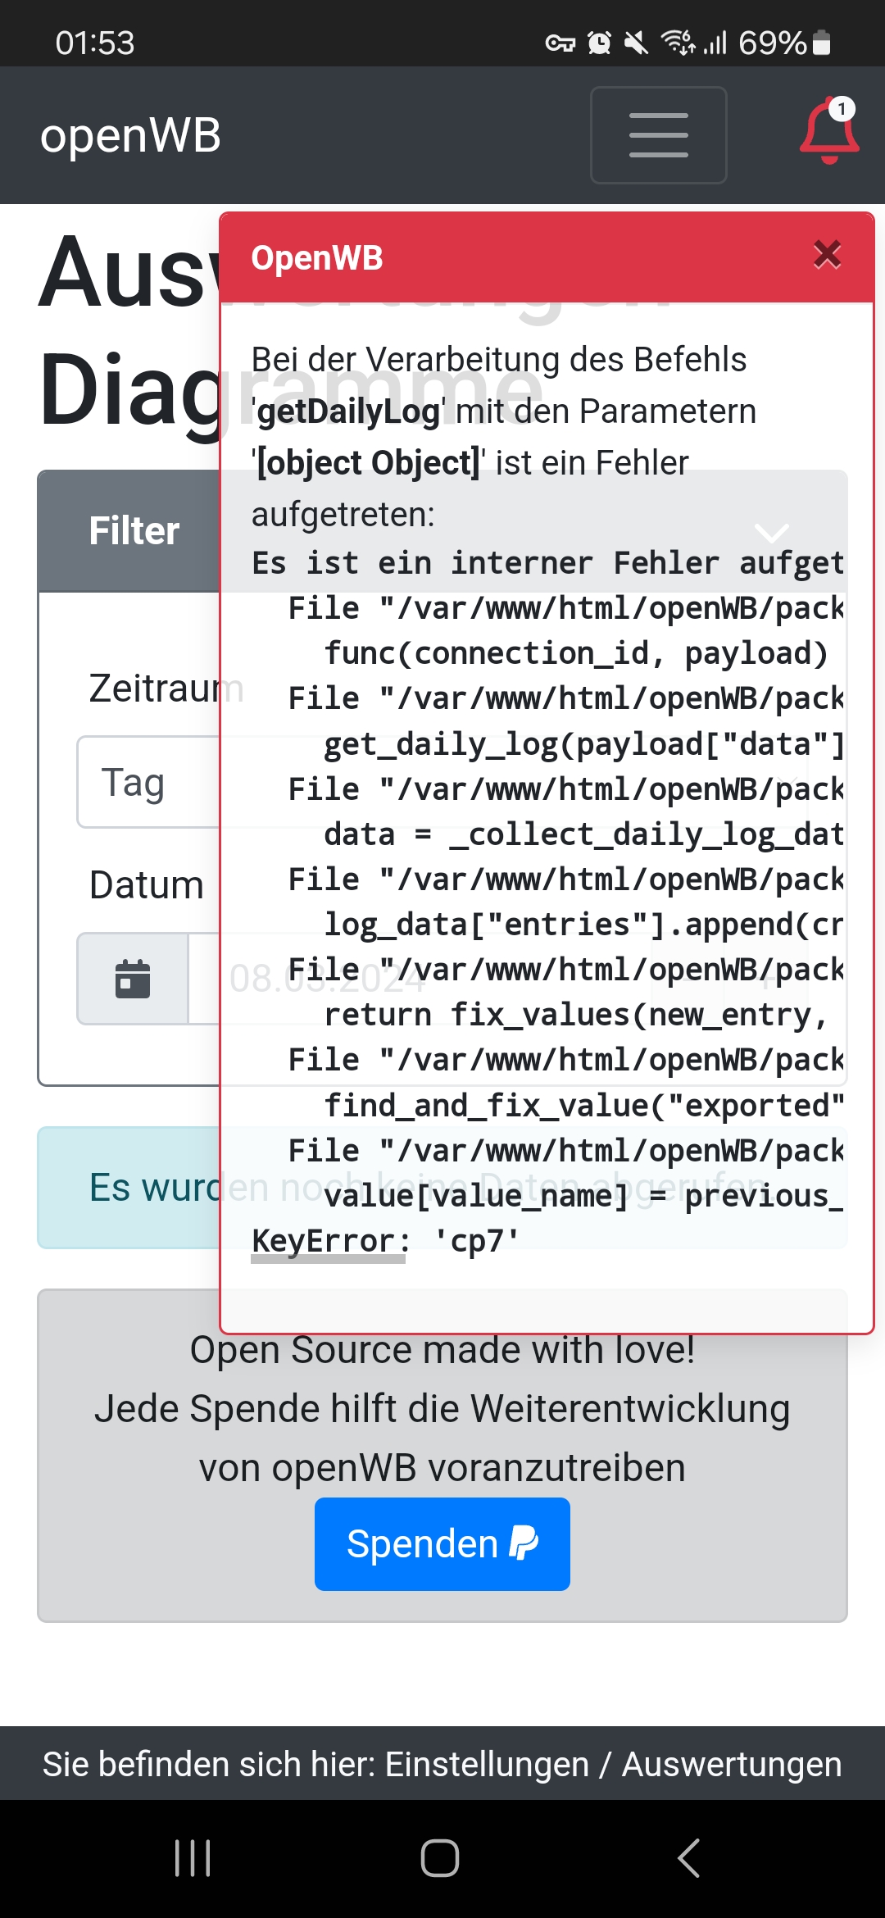Open the hamburger navigation menu
The image size is (885, 1918).
(x=658, y=135)
